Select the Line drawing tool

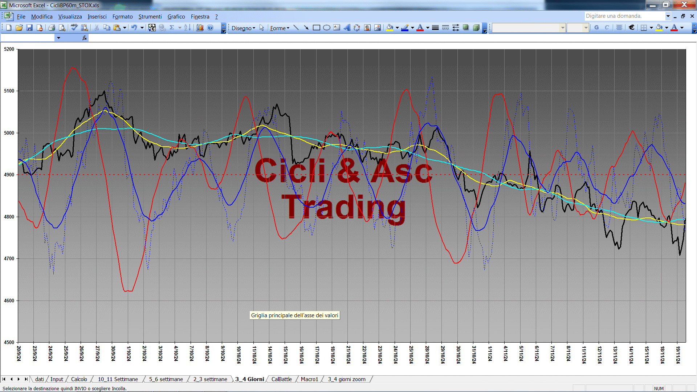click(296, 28)
